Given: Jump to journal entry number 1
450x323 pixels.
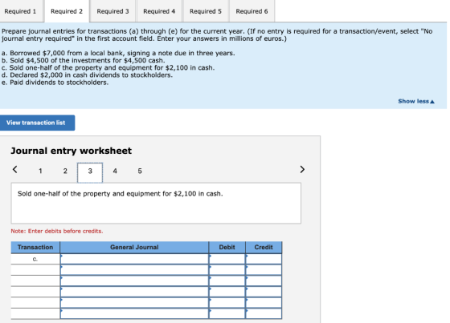Looking at the screenshot, I should pos(40,171).
